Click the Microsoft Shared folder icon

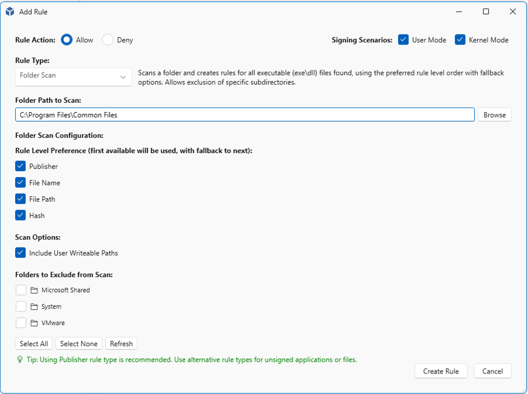click(34, 291)
